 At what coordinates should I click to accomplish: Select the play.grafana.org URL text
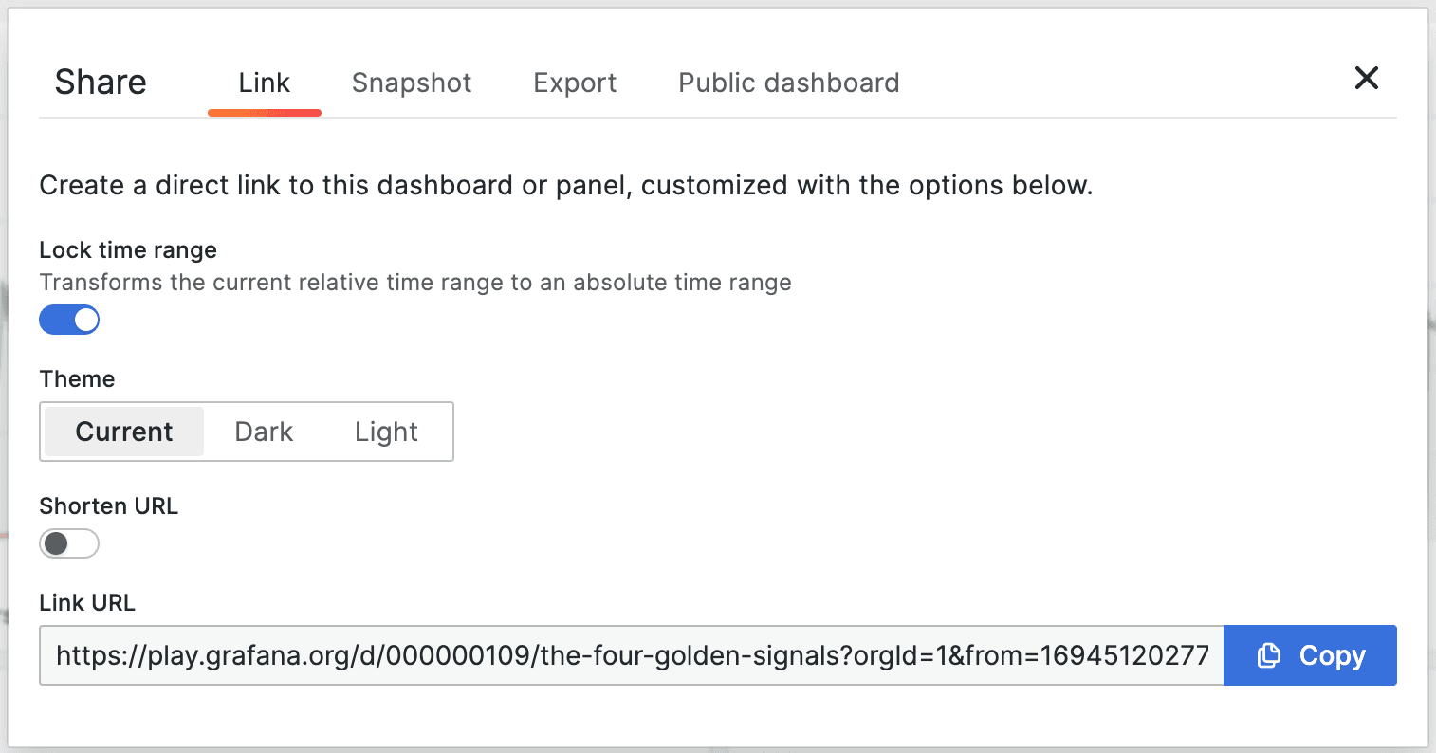631,654
